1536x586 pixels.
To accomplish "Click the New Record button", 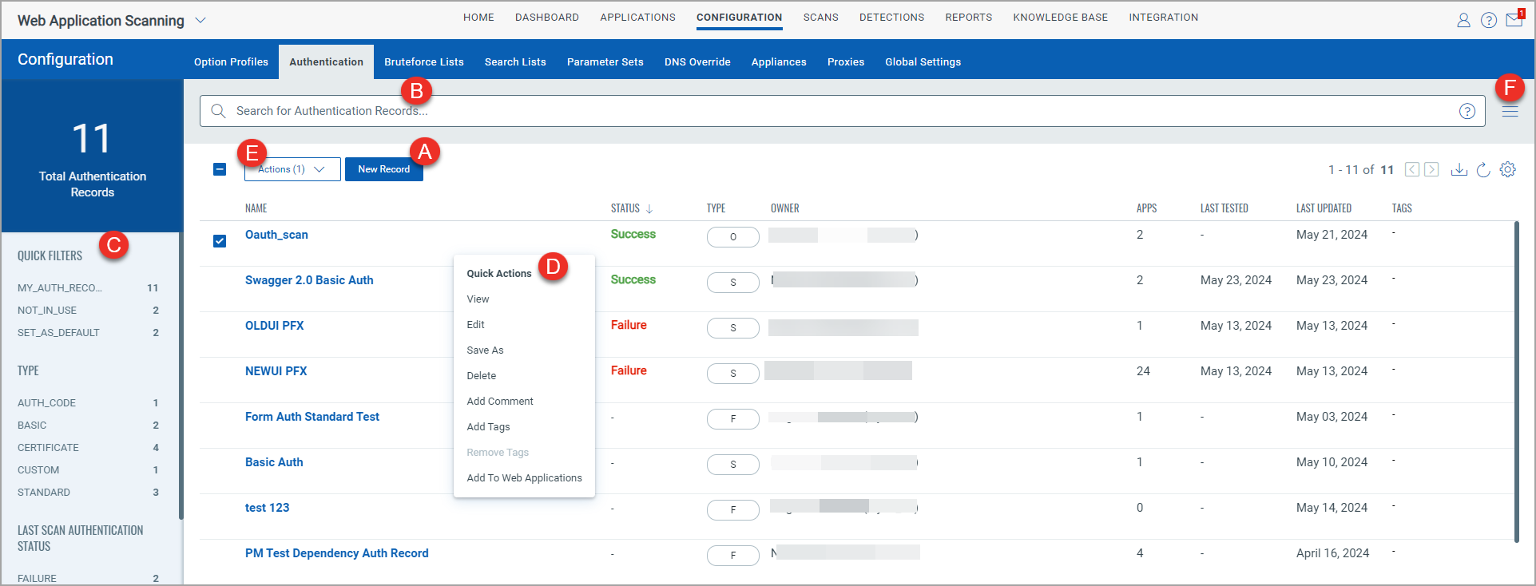I will point(383,169).
